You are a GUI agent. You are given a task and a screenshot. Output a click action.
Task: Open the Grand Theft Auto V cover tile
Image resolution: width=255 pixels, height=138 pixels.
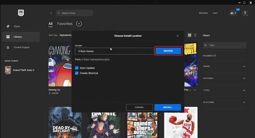point(142,125)
